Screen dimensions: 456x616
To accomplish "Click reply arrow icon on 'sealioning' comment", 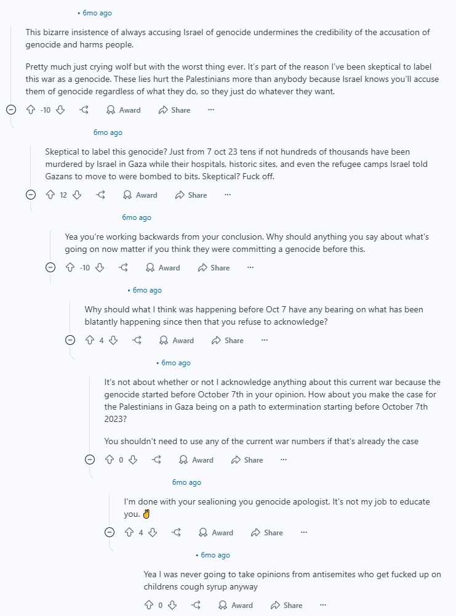I will 177,533.
